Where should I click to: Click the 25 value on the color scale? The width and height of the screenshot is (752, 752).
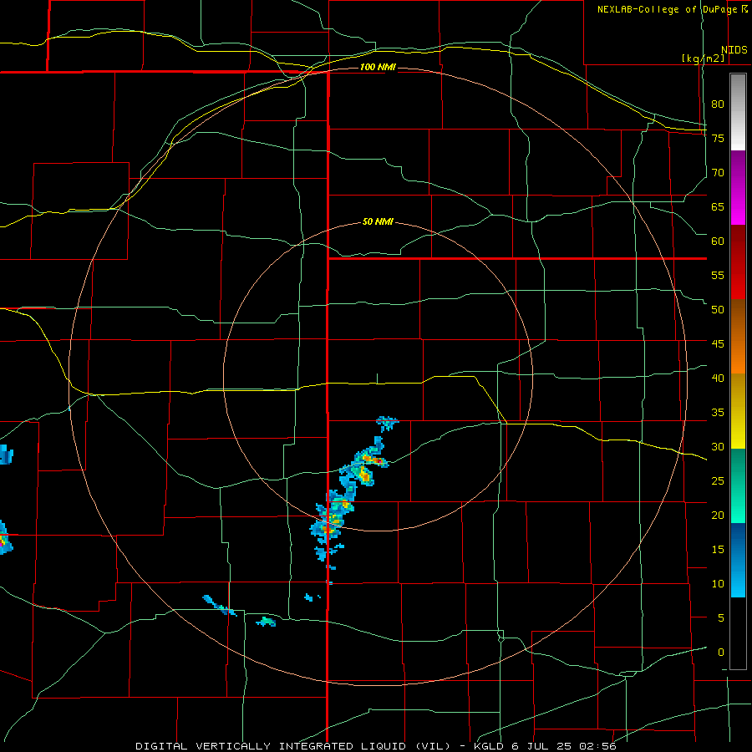(718, 481)
